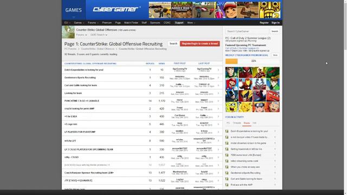Expand the More menu in navbar
The image size is (347, 195).
point(191,23)
